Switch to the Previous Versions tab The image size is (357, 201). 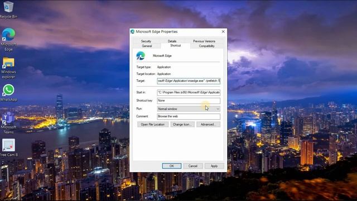click(x=204, y=41)
